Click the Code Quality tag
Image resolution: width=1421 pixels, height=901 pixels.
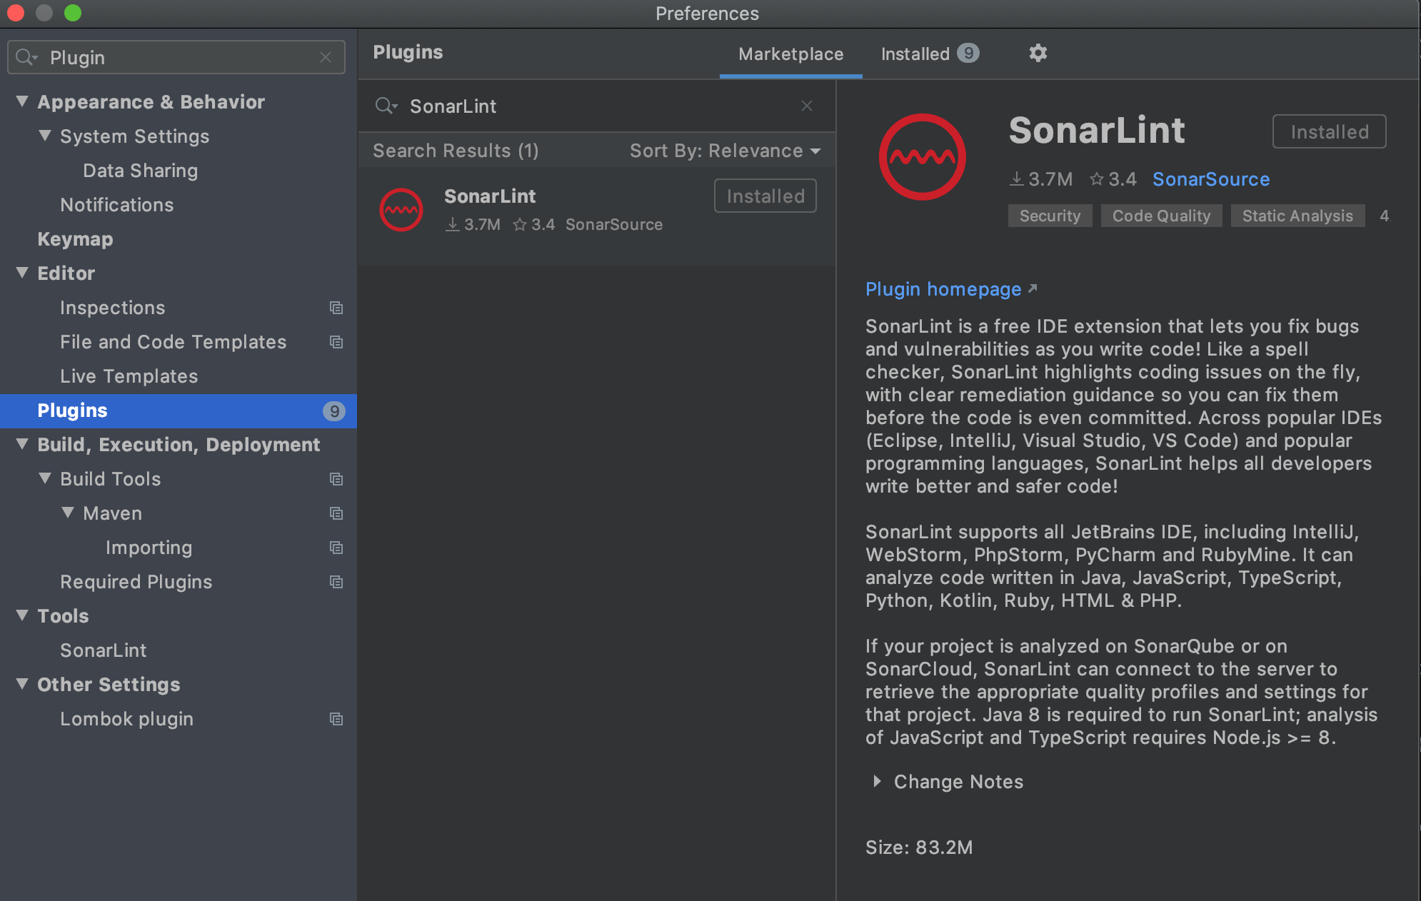pyautogui.click(x=1161, y=216)
